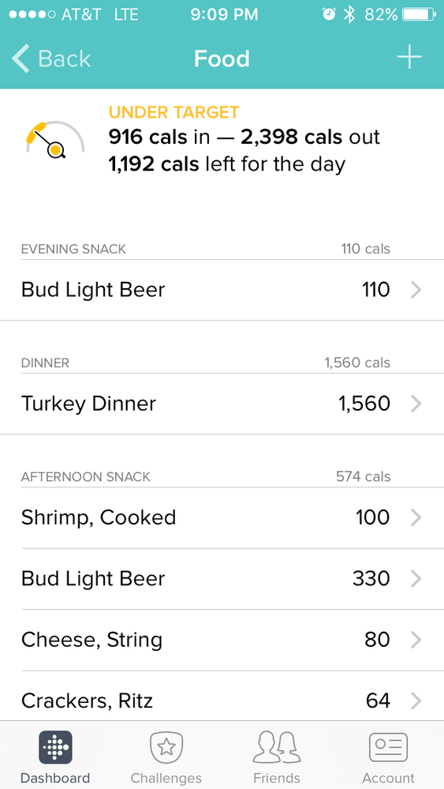Expand Shrimp, Cooked entry chevron
The image size is (444, 789).
(x=416, y=518)
